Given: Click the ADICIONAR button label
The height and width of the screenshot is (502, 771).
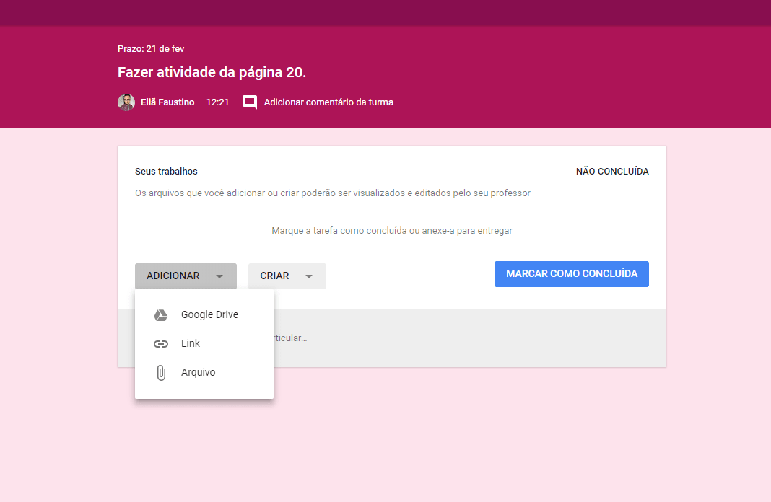Looking at the screenshot, I should click(x=173, y=276).
